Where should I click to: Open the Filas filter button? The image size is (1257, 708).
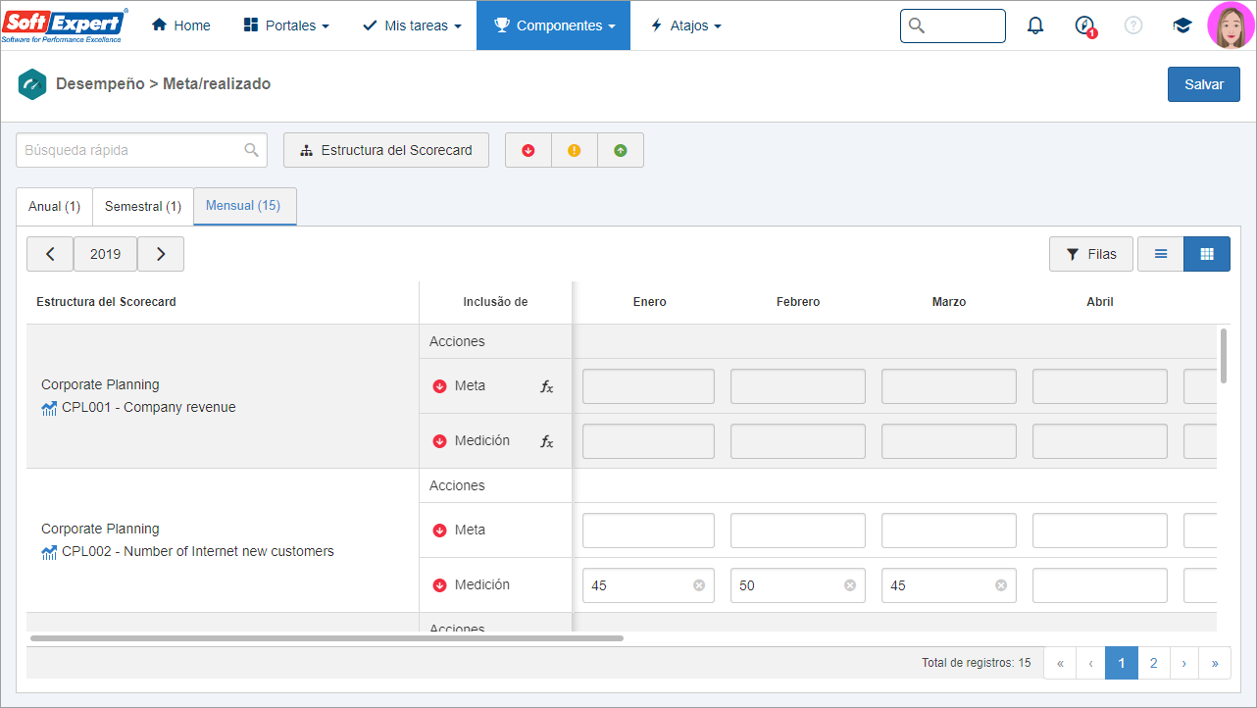1091,254
